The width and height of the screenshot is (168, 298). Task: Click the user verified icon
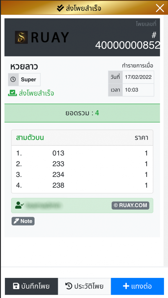[19, 205]
